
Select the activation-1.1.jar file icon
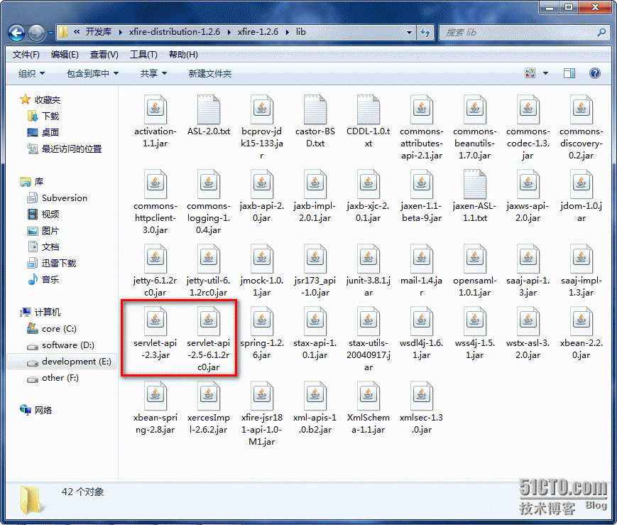pos(155,109)
